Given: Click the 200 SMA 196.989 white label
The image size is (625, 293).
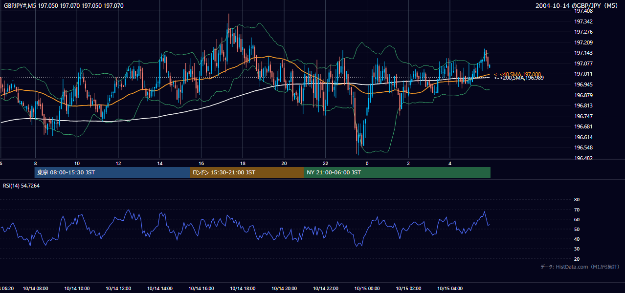Looking at the screenshot, I should pos(518,78).
